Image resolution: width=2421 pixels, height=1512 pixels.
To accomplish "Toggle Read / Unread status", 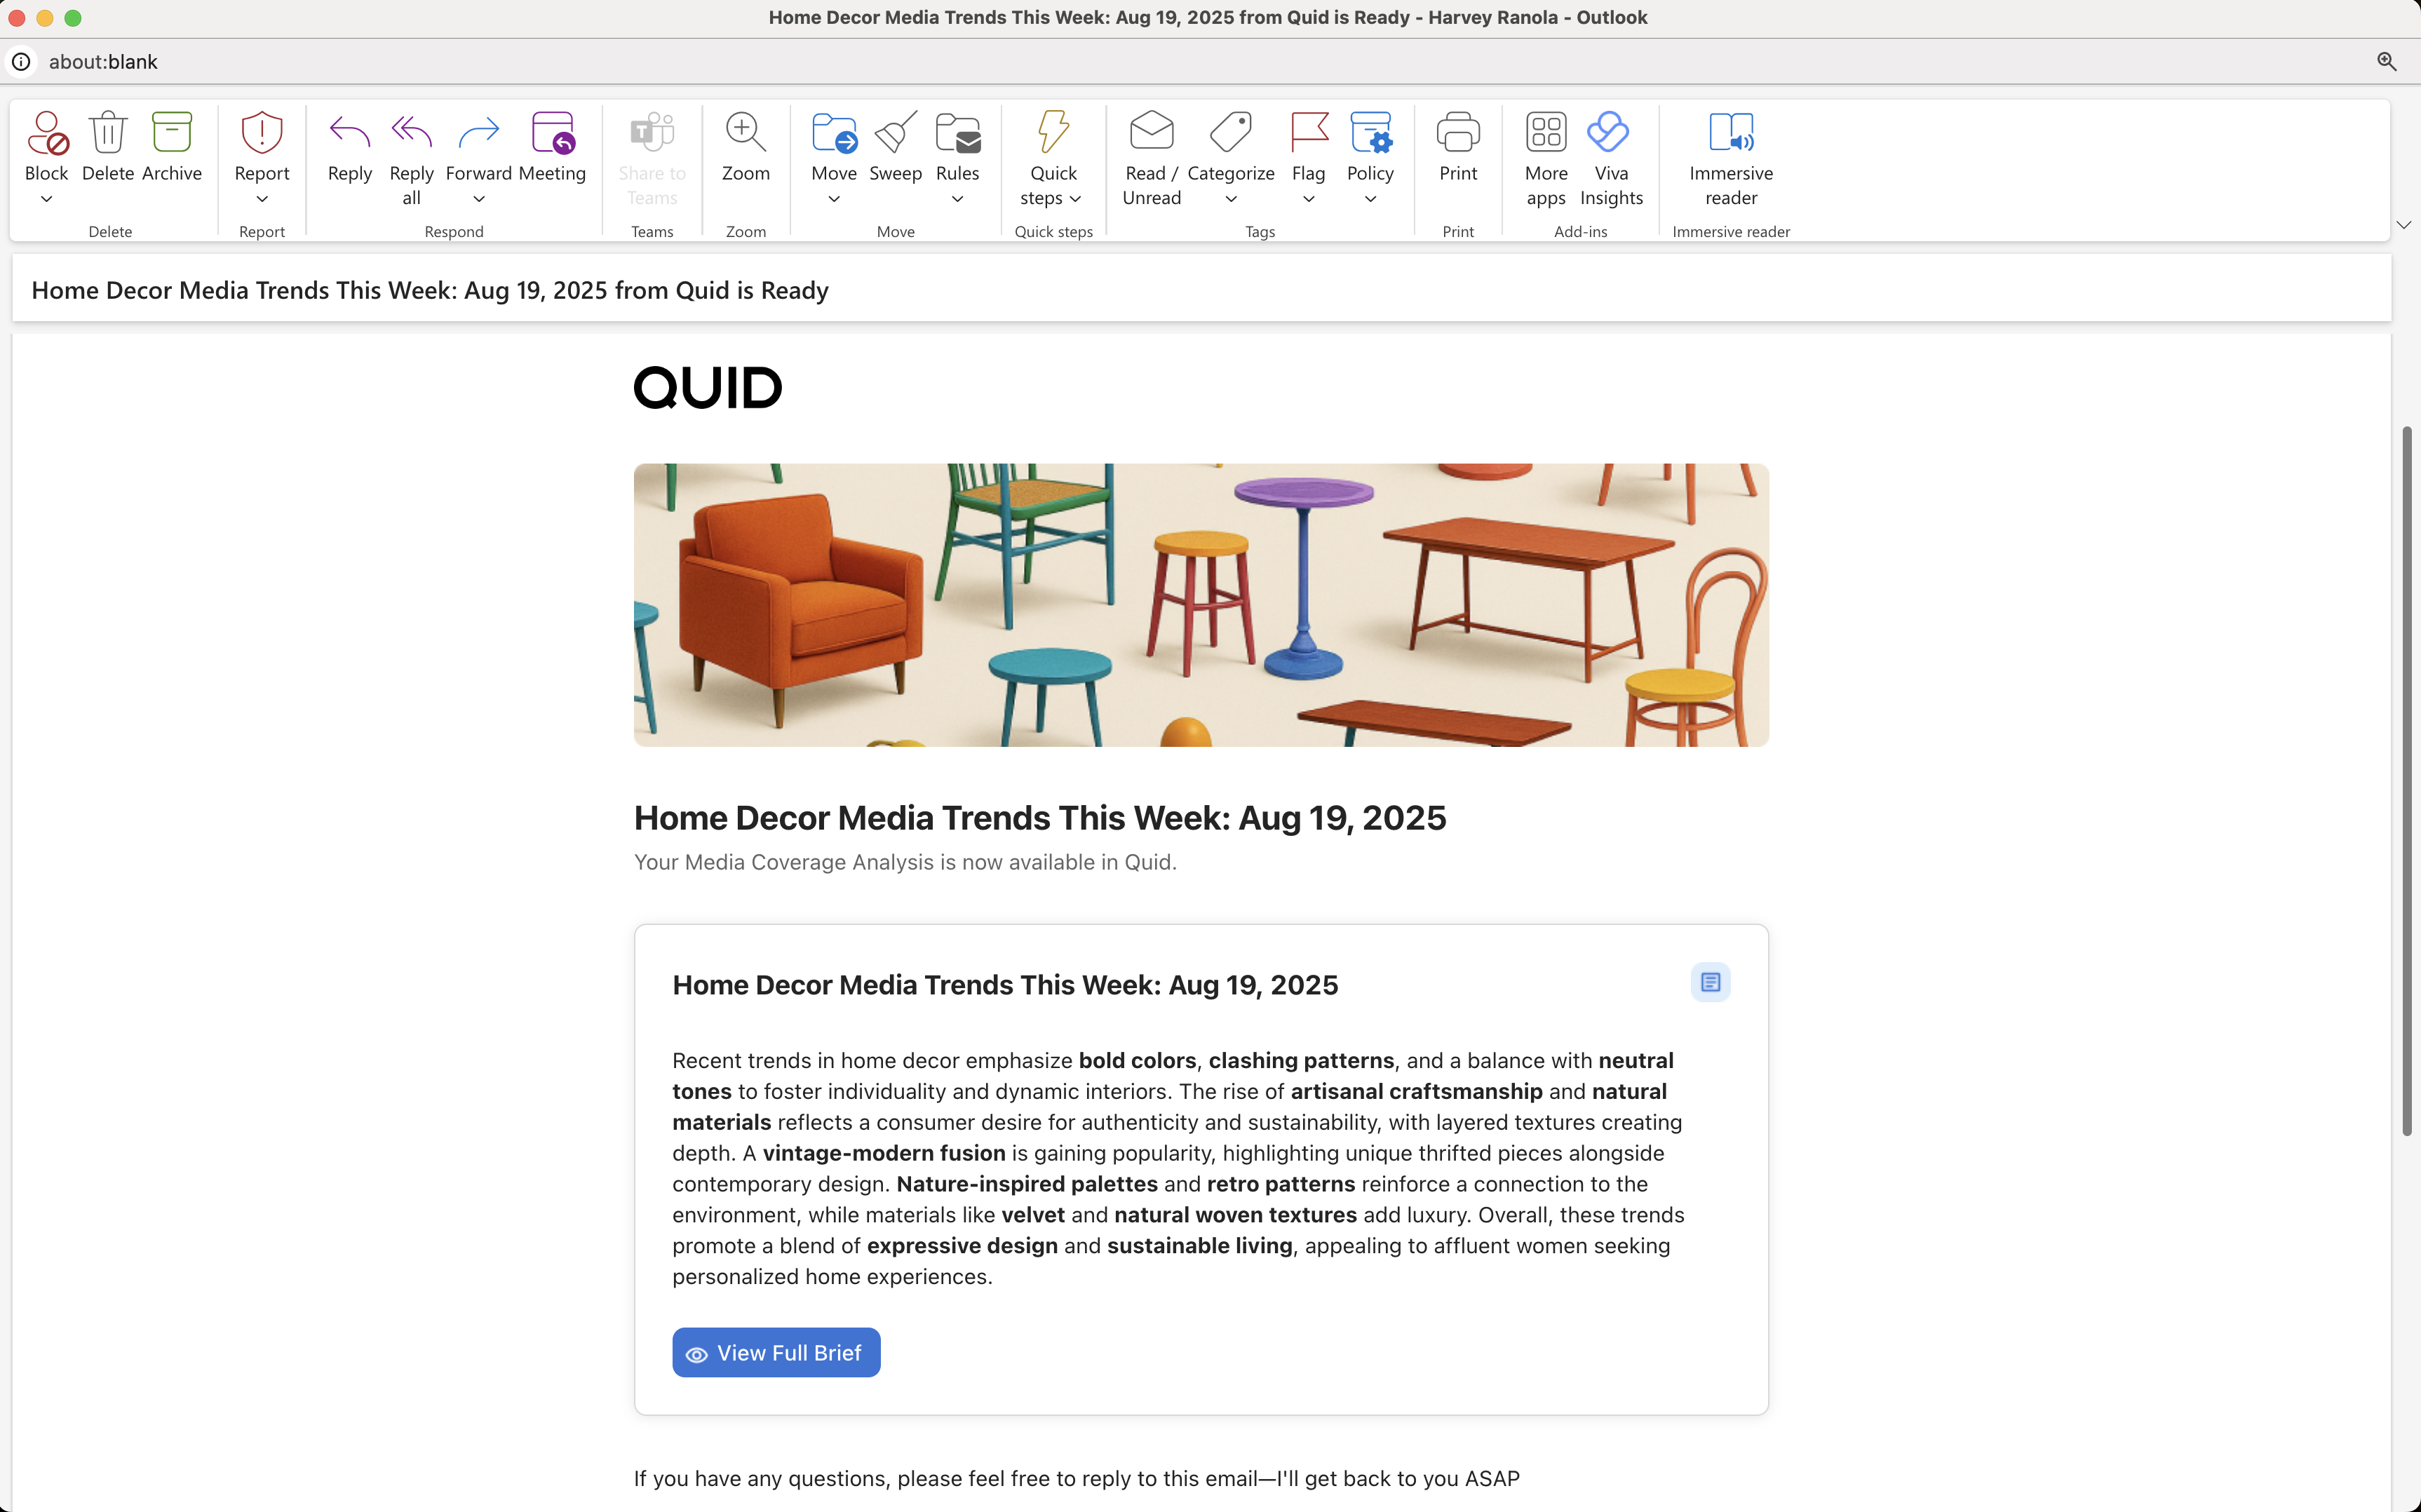I will click(1151, 134).
